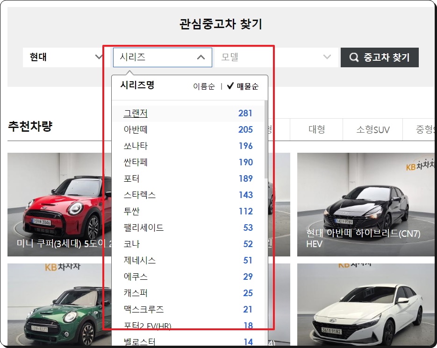Click the count 205 next to 아반떼
Viewport: 437px width, 348px height.
pyautogui.click(x=245, y=129)
